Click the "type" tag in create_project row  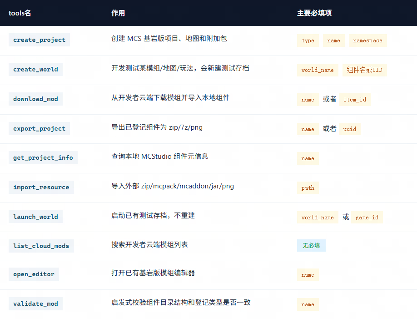click(308, 41)
